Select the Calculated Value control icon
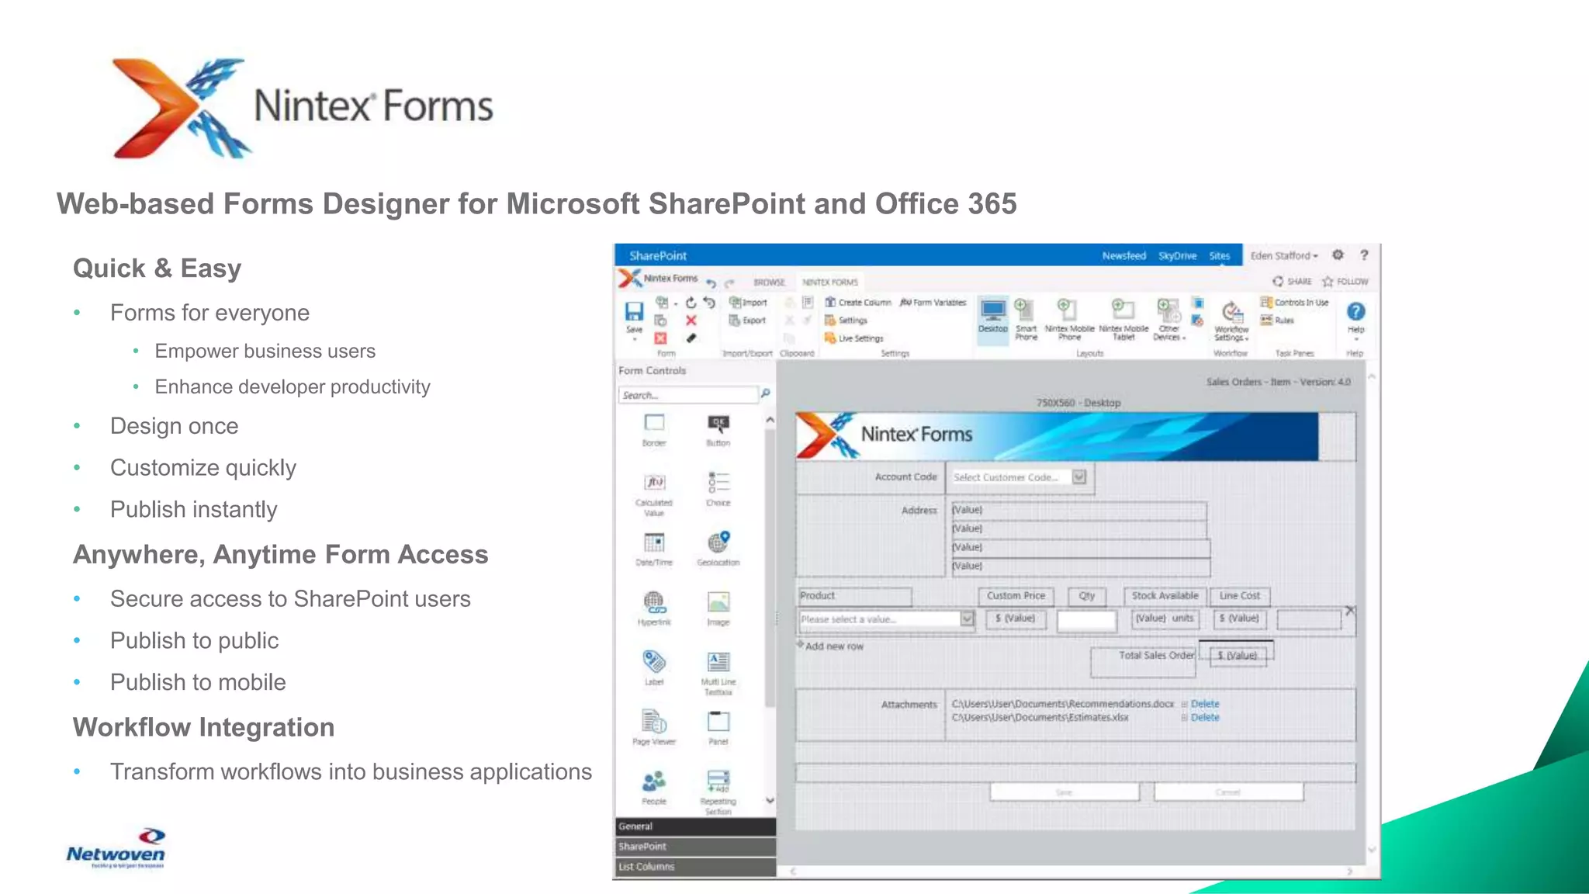 click(654, 483)
